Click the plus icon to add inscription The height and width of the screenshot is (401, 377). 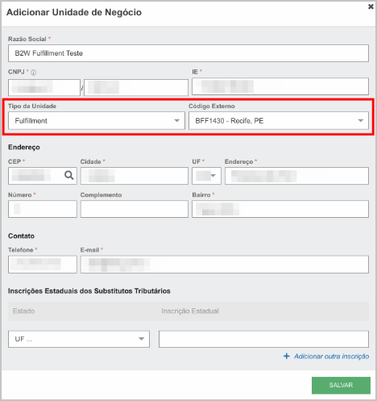(287, 356)
